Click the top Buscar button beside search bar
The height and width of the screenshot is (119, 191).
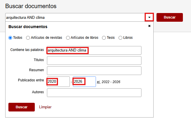pos(170,17)
